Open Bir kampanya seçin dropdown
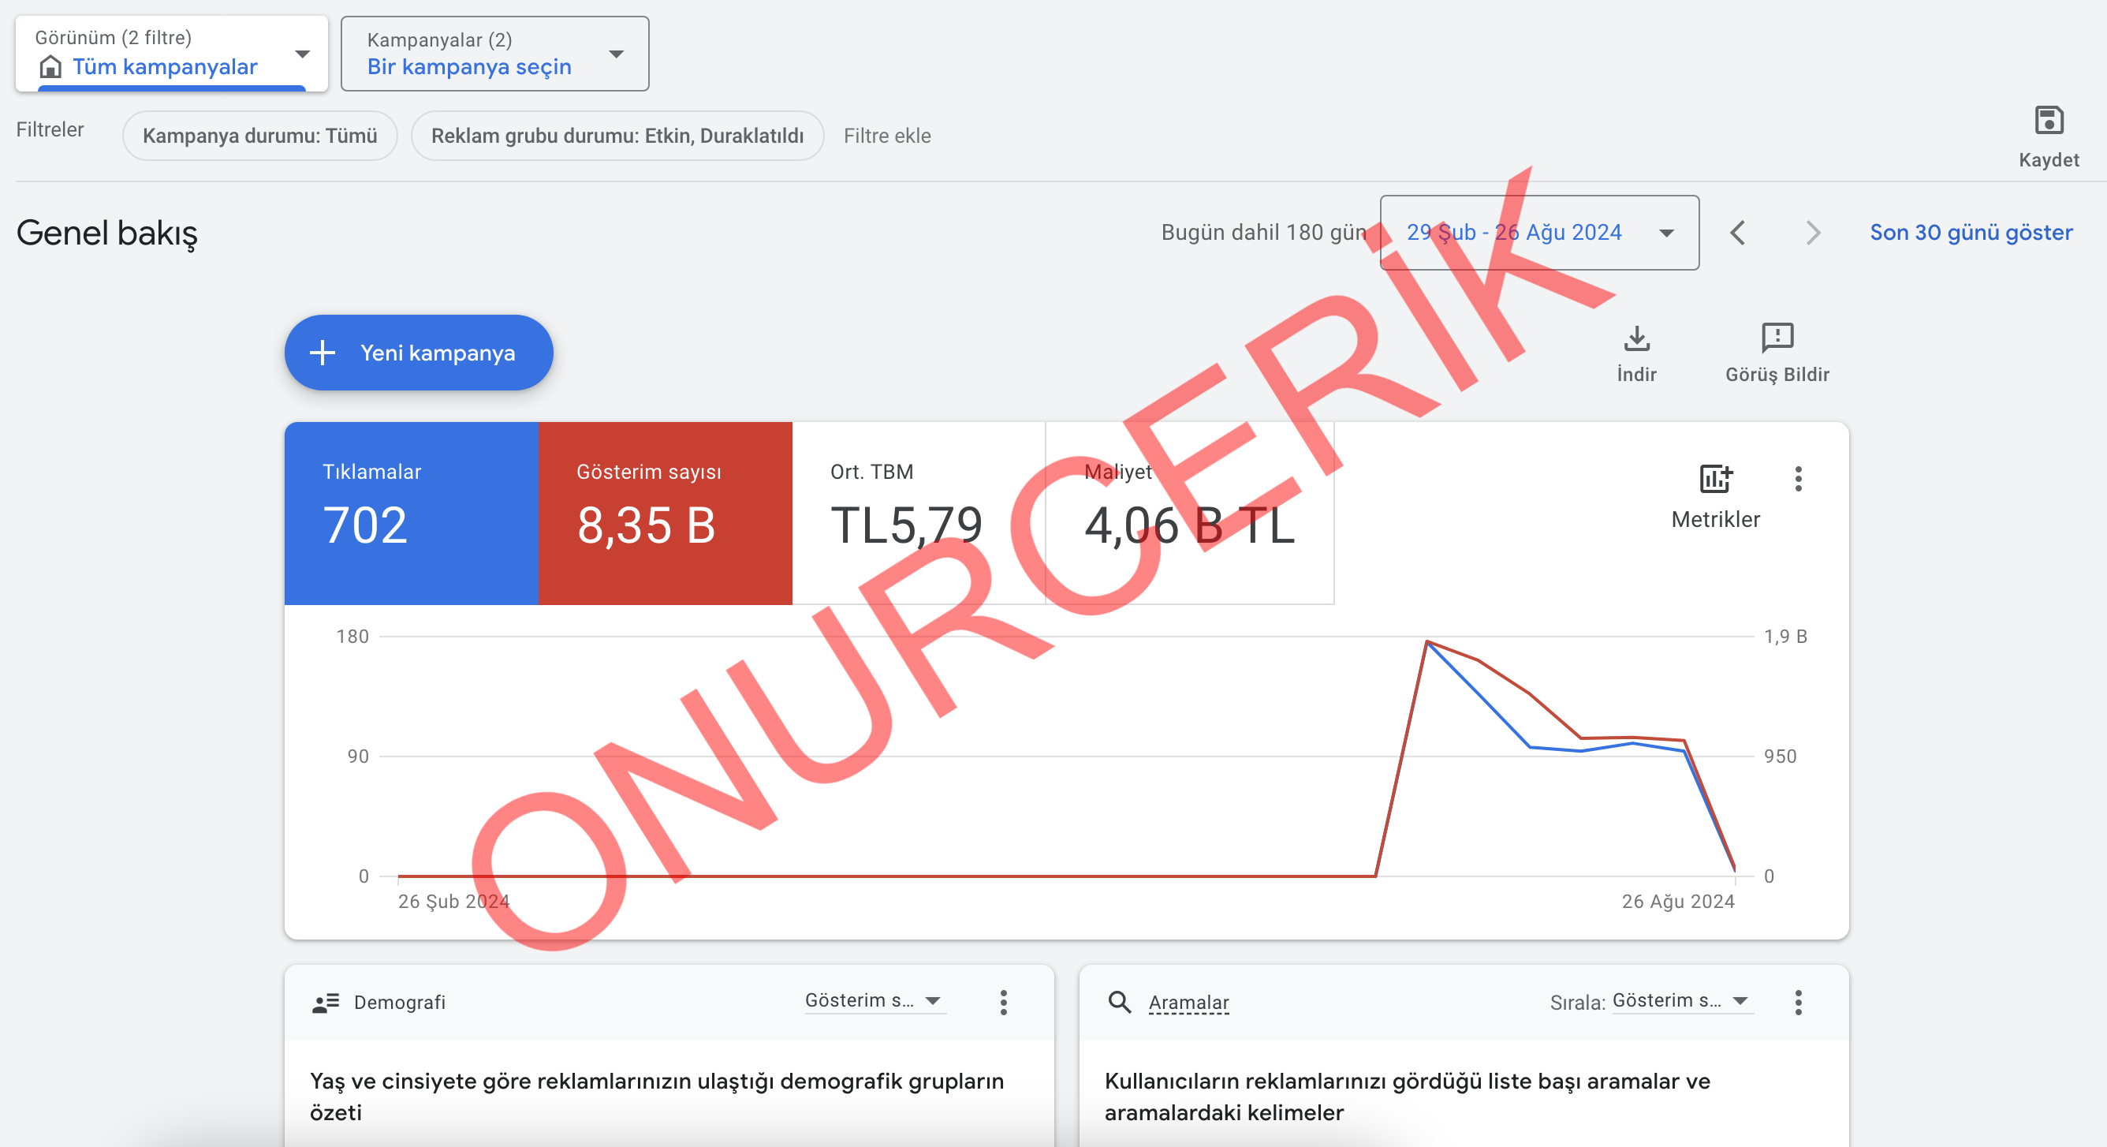The height and width of the screenshot is (1147, 2107). coord(494,53)
